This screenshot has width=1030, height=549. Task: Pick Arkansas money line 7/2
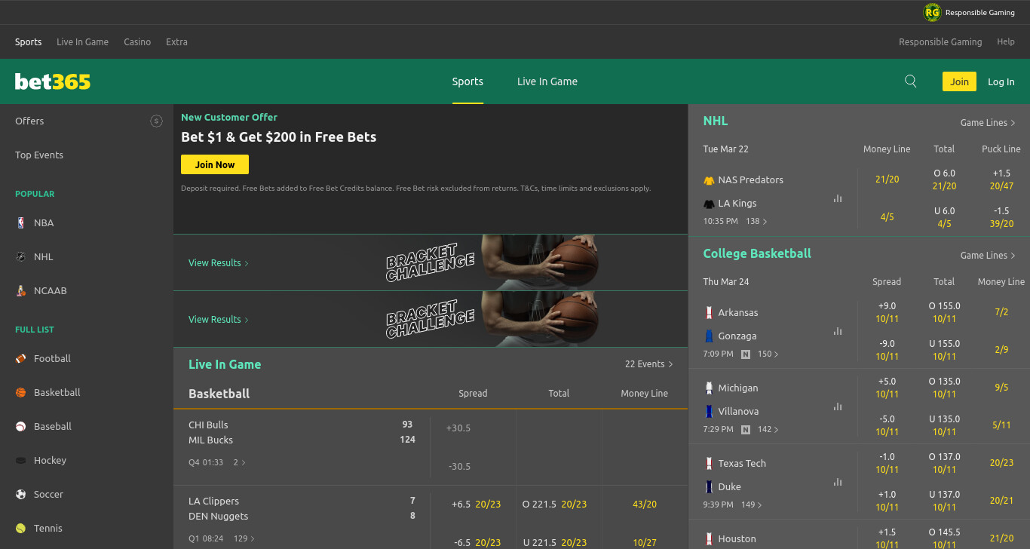(1001, 312)
